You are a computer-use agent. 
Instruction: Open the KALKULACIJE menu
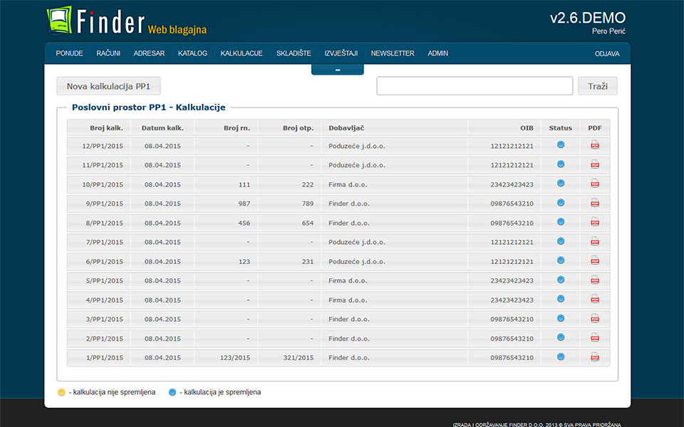click(242, 53)
